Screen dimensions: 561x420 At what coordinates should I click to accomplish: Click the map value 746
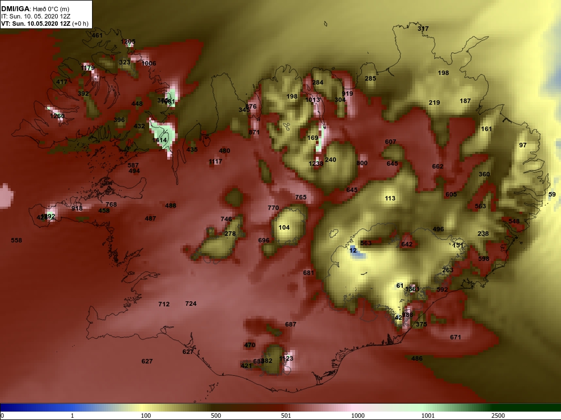pos(226,219)
